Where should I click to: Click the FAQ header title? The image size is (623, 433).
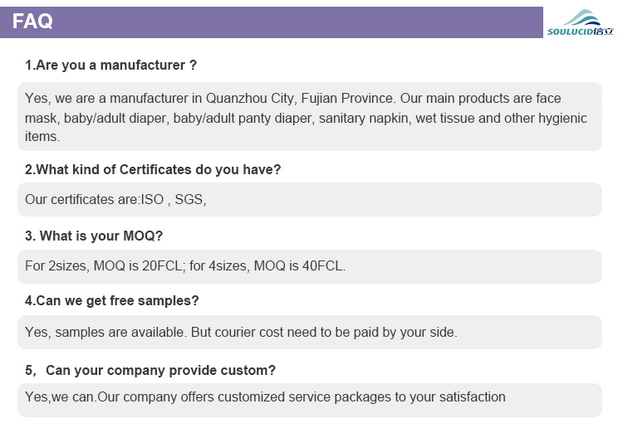click(32, 21)
